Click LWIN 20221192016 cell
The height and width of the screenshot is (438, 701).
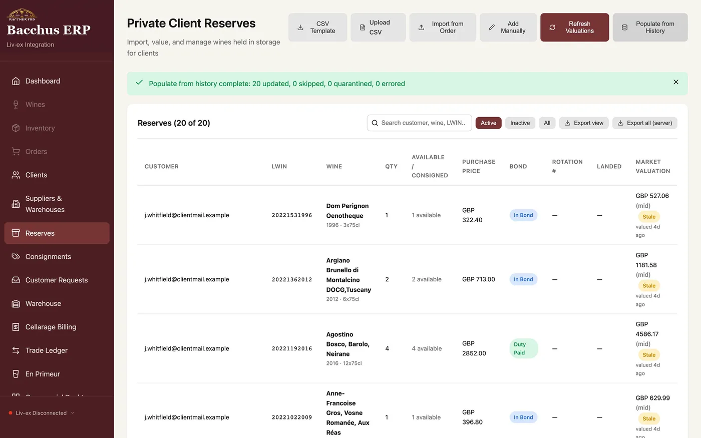pyautogui.click(x=292, y=348)
